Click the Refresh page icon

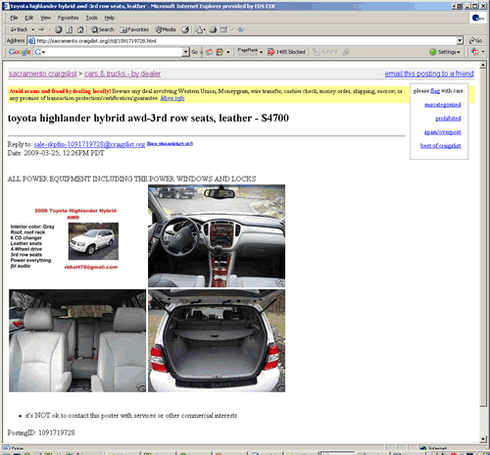point(70,29)
